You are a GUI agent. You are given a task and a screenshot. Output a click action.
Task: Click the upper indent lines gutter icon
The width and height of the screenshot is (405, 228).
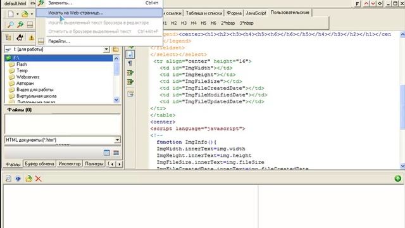tap(130, 73)
